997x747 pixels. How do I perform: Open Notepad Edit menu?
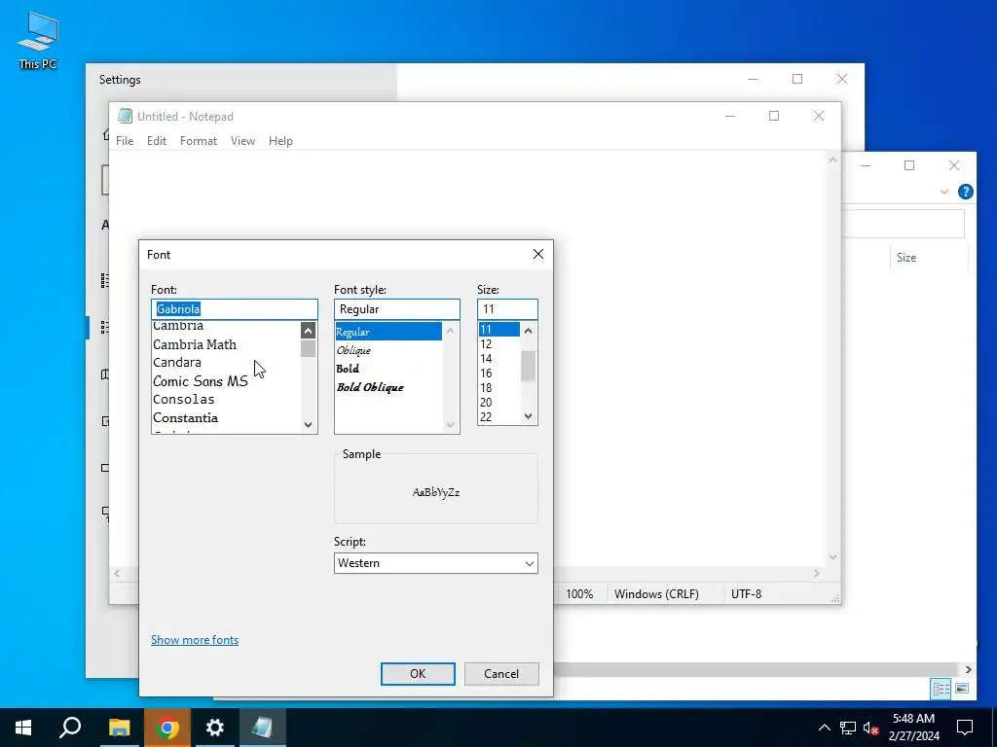tap(157, 141)
